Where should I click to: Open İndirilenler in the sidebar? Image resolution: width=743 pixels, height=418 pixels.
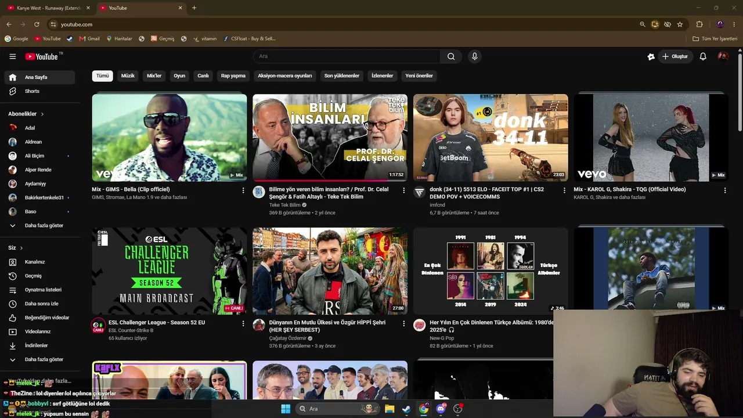tap(40, 345)
